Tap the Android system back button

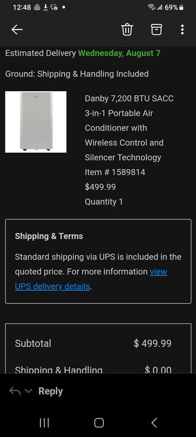[x=154, y=423]
